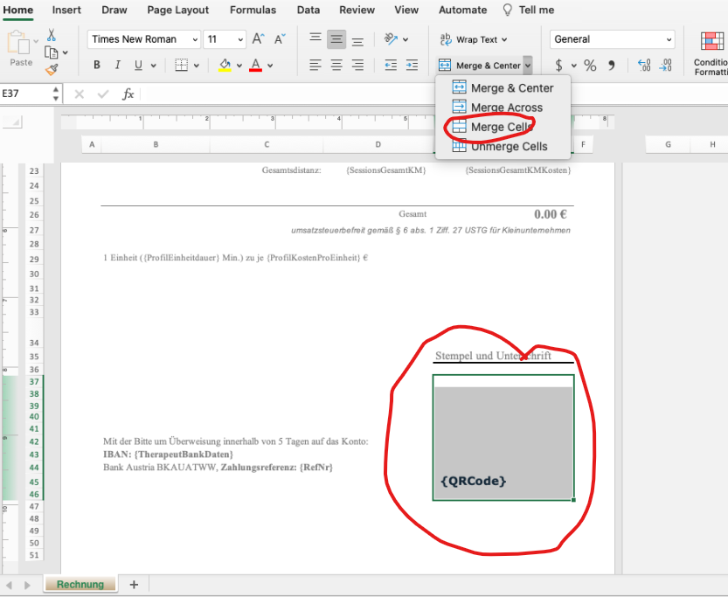Apply the yellow fill color bucket
Image resolution: width=728 pixels, height=597 pixels.
click(x=225, y=65)
